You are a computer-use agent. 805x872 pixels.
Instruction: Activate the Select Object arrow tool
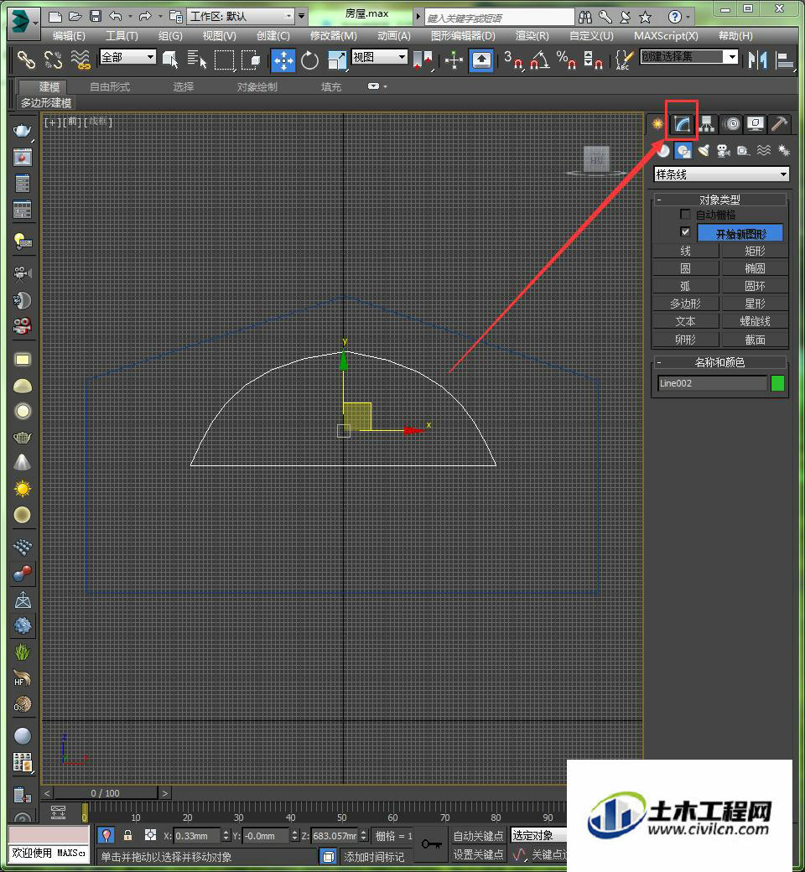coord(170,60)
